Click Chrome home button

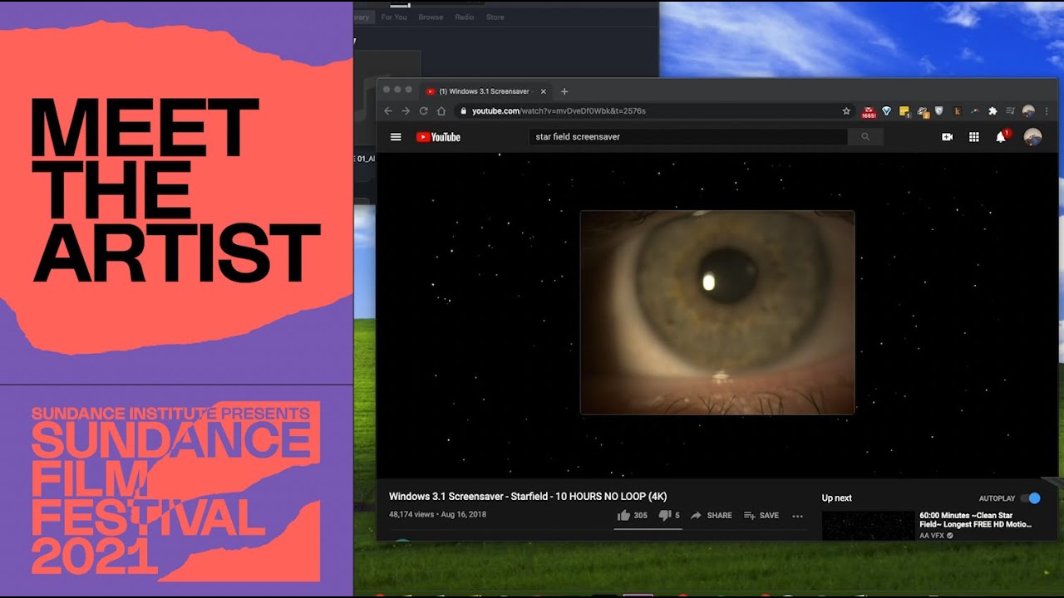point(441,110)
